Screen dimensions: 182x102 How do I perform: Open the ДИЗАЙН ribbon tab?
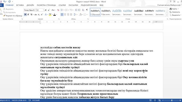tap(30, 5)
